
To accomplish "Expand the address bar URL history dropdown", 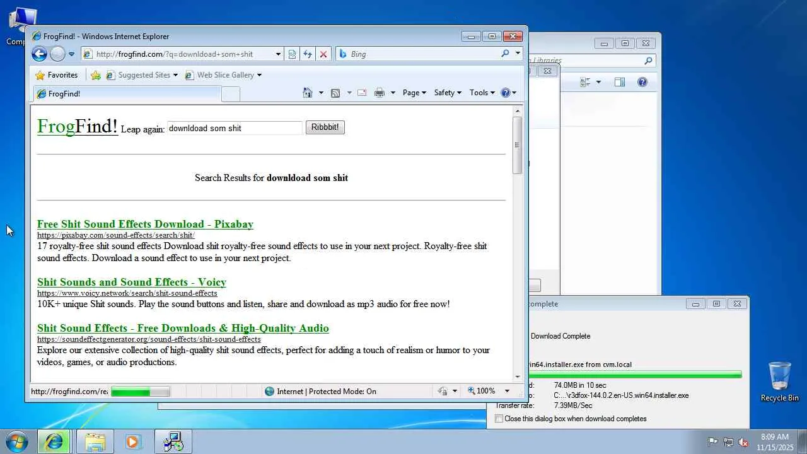I will tap(278, 54).
